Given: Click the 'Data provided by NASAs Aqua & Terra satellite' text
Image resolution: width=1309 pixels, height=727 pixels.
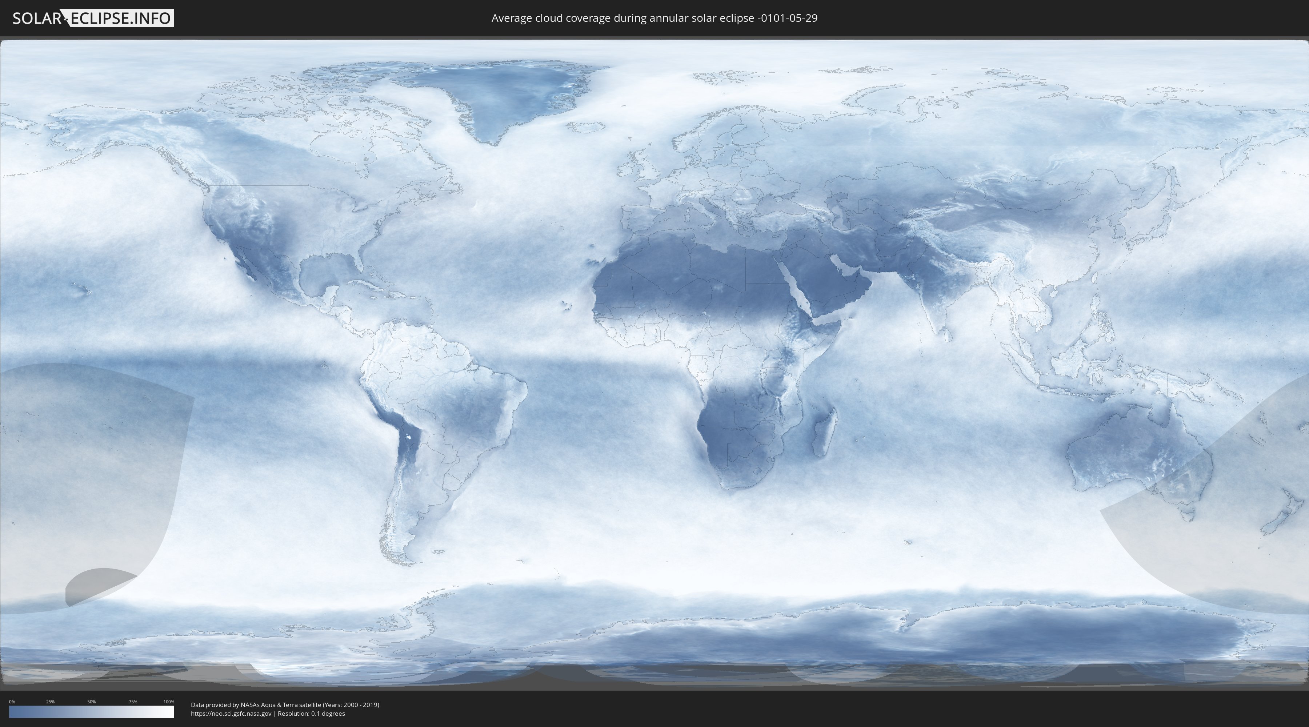Looking at the screenshot, I should 256,705.
